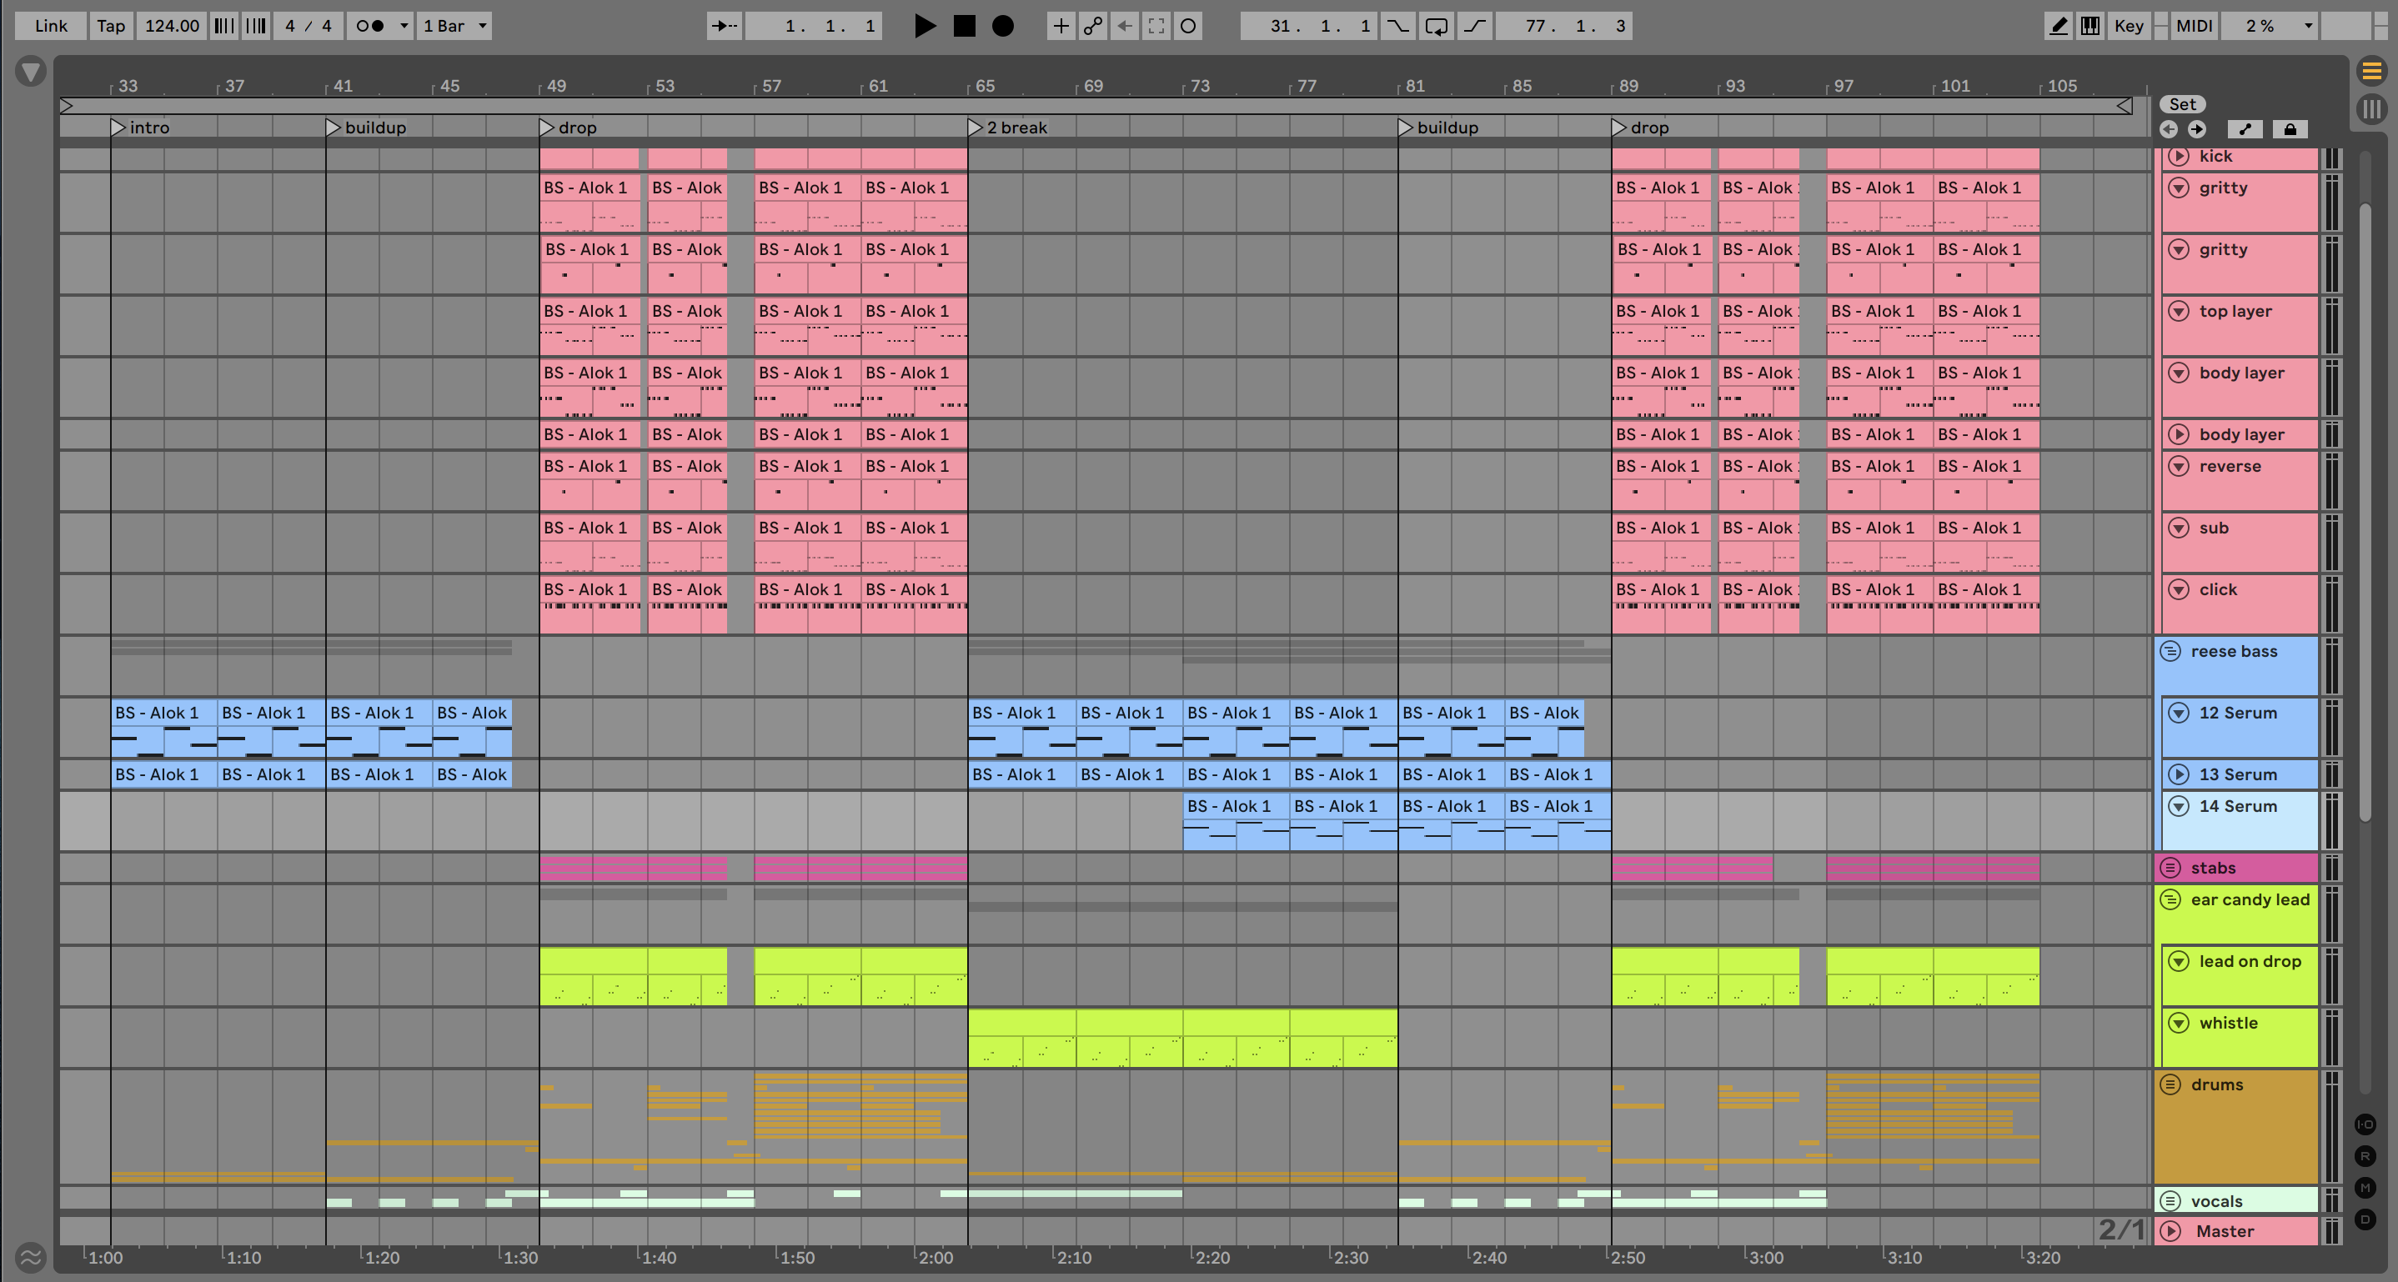Collapse the reese bass group track
This screenshot has height=1282, width=2398.
click(x=2171, y=651)
